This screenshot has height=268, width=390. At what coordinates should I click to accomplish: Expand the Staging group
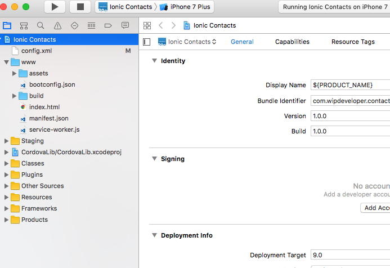point(6,141)
